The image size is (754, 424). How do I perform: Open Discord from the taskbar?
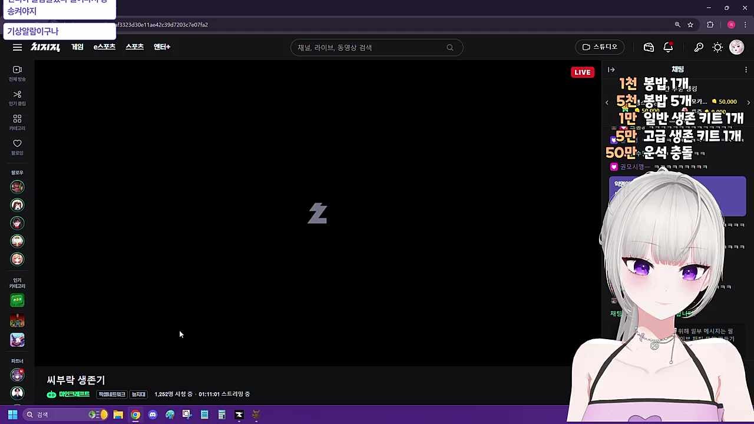(x=153, y=415)
